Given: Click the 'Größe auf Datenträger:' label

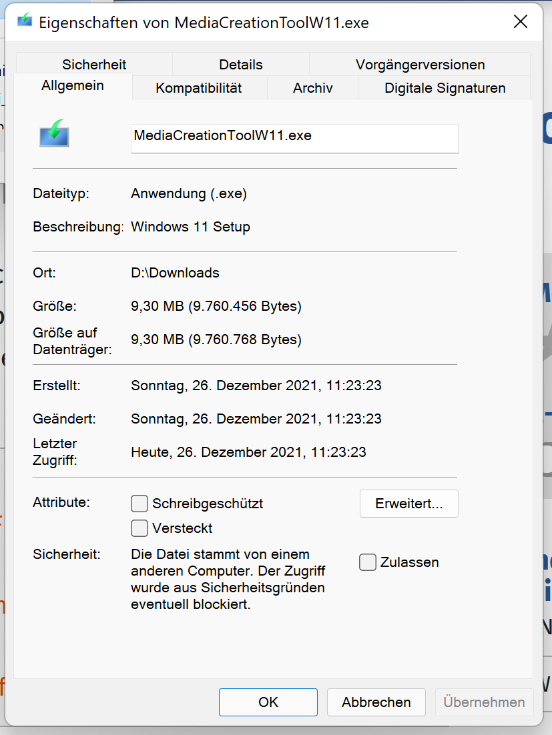Looking at the screenshot, I should (x=72, y=341).
